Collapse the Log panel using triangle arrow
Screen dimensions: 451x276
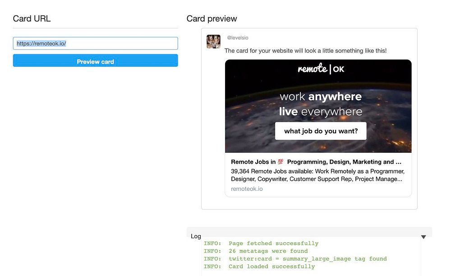pos(423,237)
